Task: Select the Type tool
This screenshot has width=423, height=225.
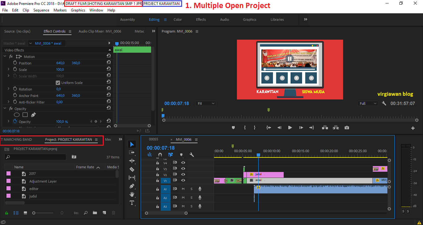Action: 132,203
